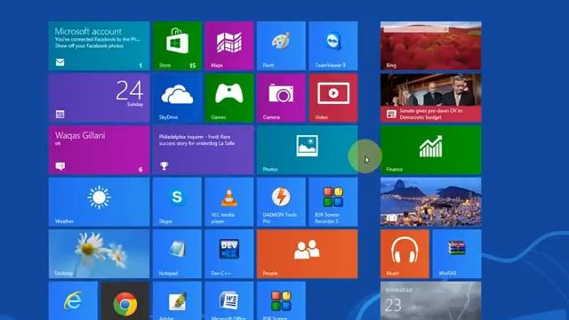This screenshot has width=569, height=320.
Task: Launch the Paint tile
Action: 281,45
